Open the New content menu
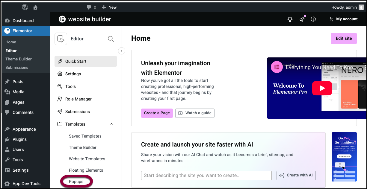The height and width of the screenshot is (189, 367). [x=109, y=7]
